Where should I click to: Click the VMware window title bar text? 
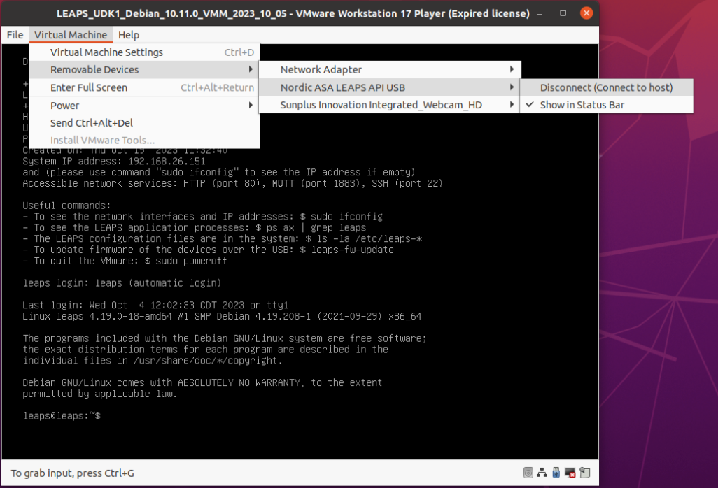pos(293,13)
